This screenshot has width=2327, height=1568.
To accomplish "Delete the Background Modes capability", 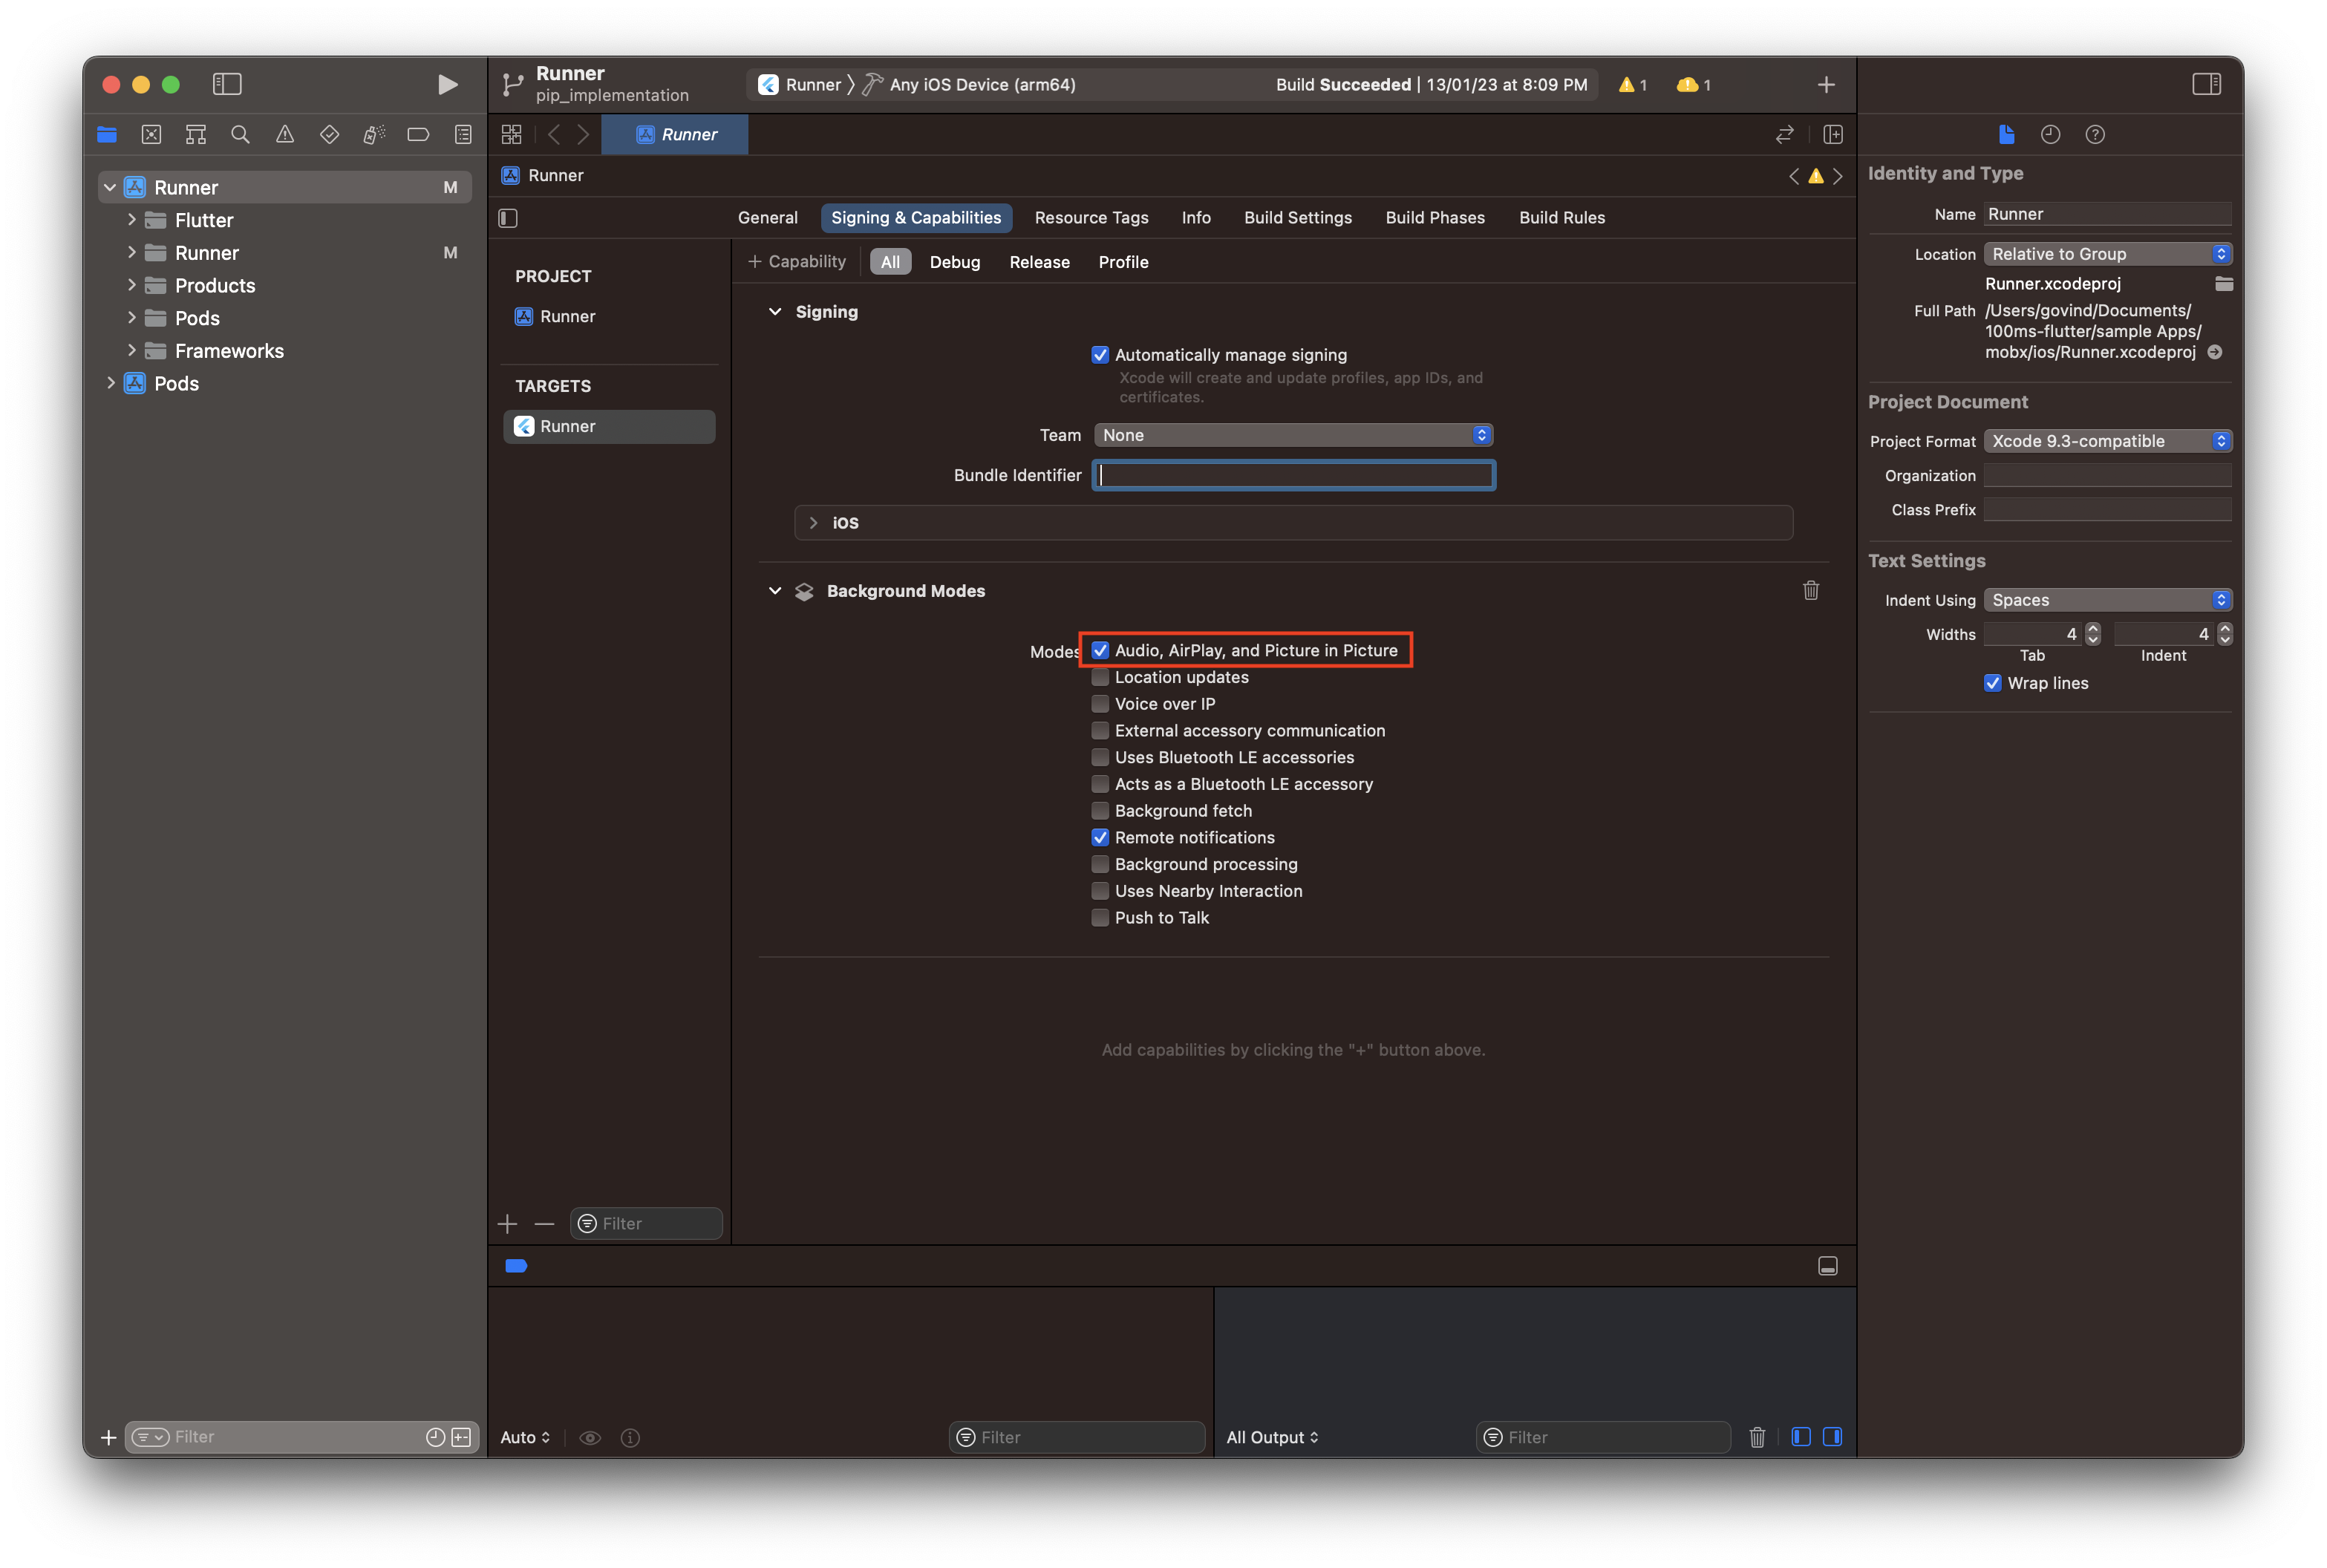I will (1811, 590).
